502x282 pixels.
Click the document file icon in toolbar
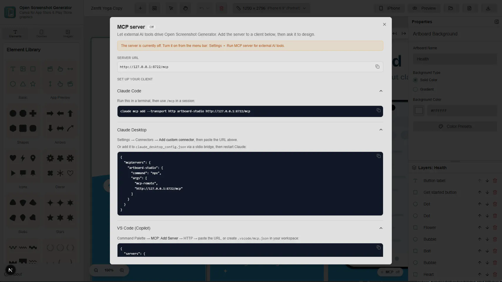[469, 8]
